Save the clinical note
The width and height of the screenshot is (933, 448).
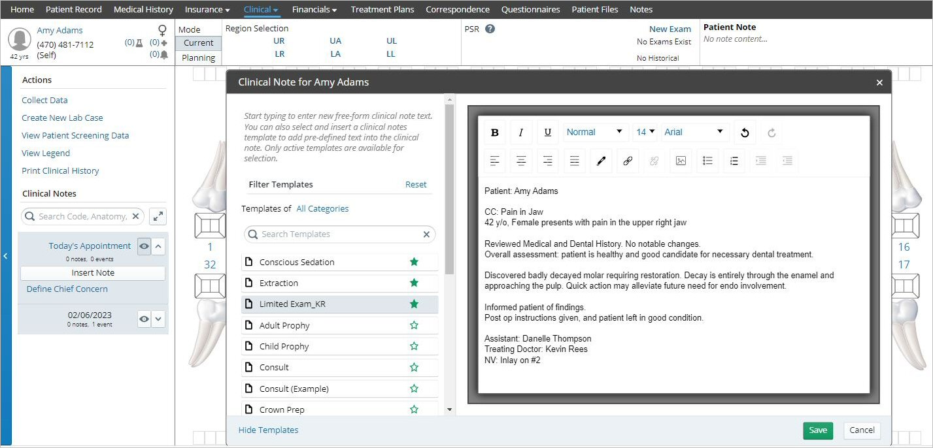pyautogui.click(x=818, y=430)
